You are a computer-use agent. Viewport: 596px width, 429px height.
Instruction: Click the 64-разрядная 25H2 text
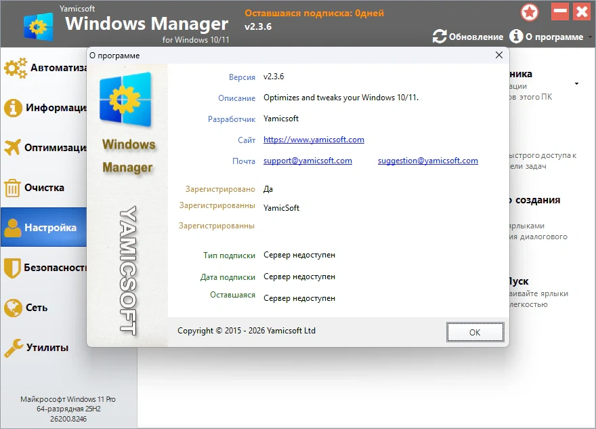click(x=68, y=409)
